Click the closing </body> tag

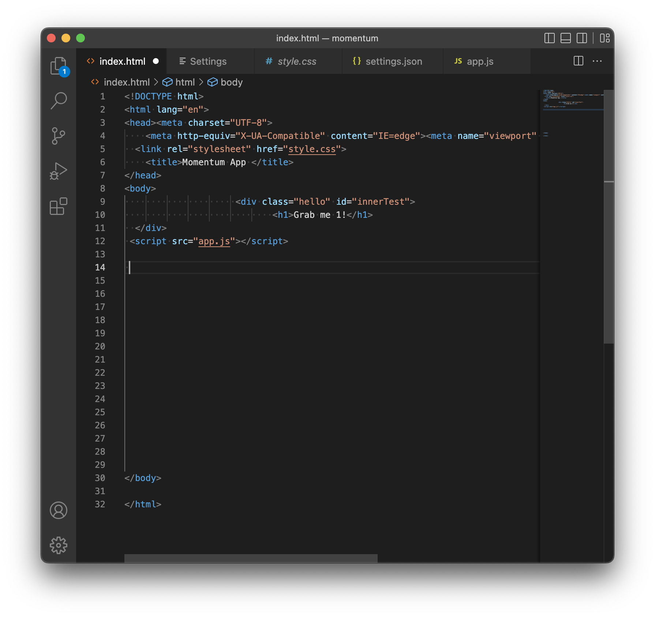(x=143, y=478)
